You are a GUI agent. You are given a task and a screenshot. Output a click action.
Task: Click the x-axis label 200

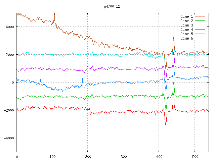click(x=88, y=157)
